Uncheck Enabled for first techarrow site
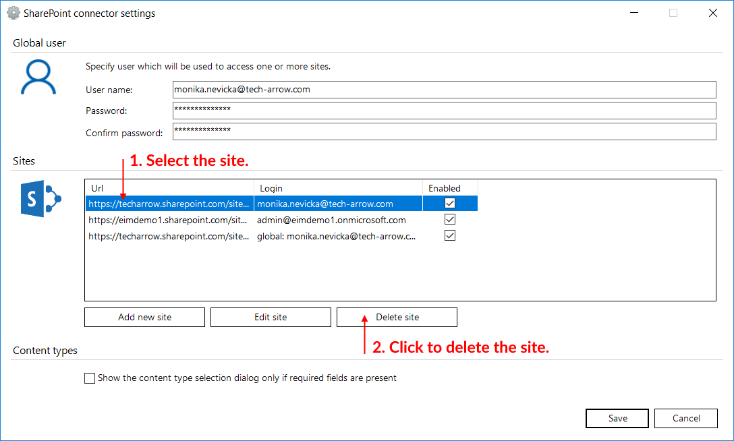This screenshot has width=734, height=441. [450, 203]
